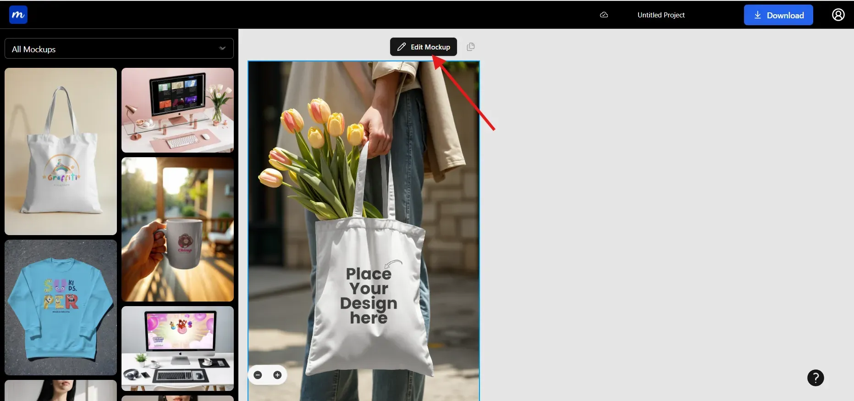Select the hand-held coffee mug mockup thumbnail

point(177,229)
